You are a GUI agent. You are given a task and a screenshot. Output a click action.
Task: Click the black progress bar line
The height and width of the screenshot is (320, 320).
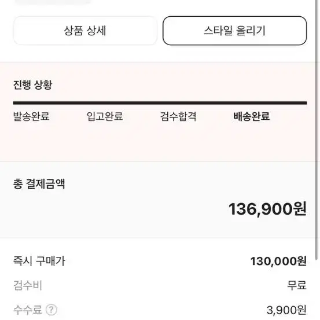[x=160, y=103]
